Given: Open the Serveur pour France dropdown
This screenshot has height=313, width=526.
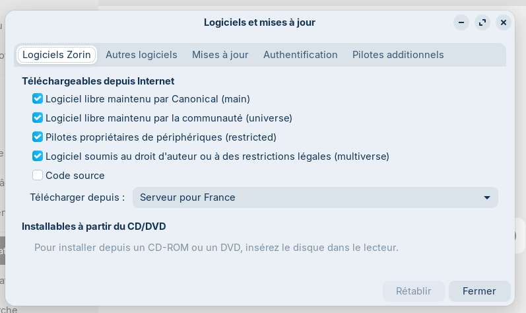Looking at the screenshot, I should click(315, 197).
